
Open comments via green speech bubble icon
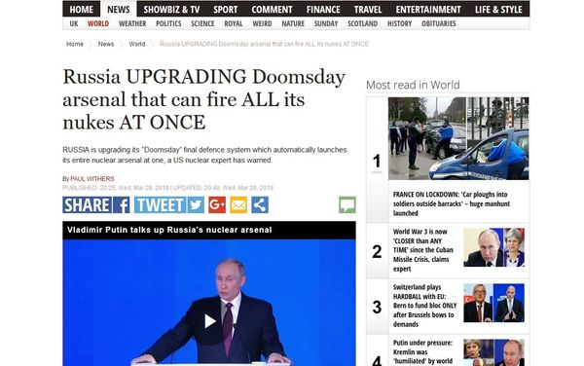[x=347, y=205]
